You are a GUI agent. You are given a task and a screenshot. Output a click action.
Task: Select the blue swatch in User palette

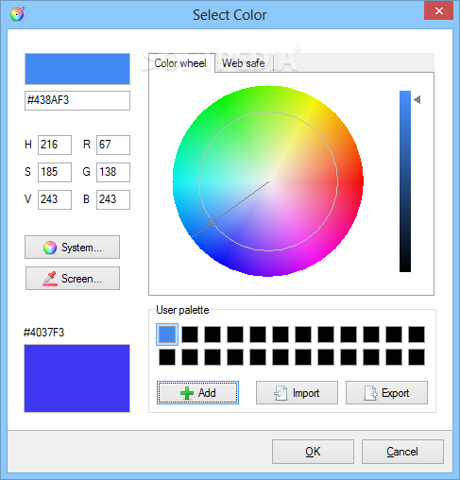(x=167, y=334)
